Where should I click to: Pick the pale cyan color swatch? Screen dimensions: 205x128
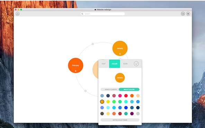click(x=108, y=108)
